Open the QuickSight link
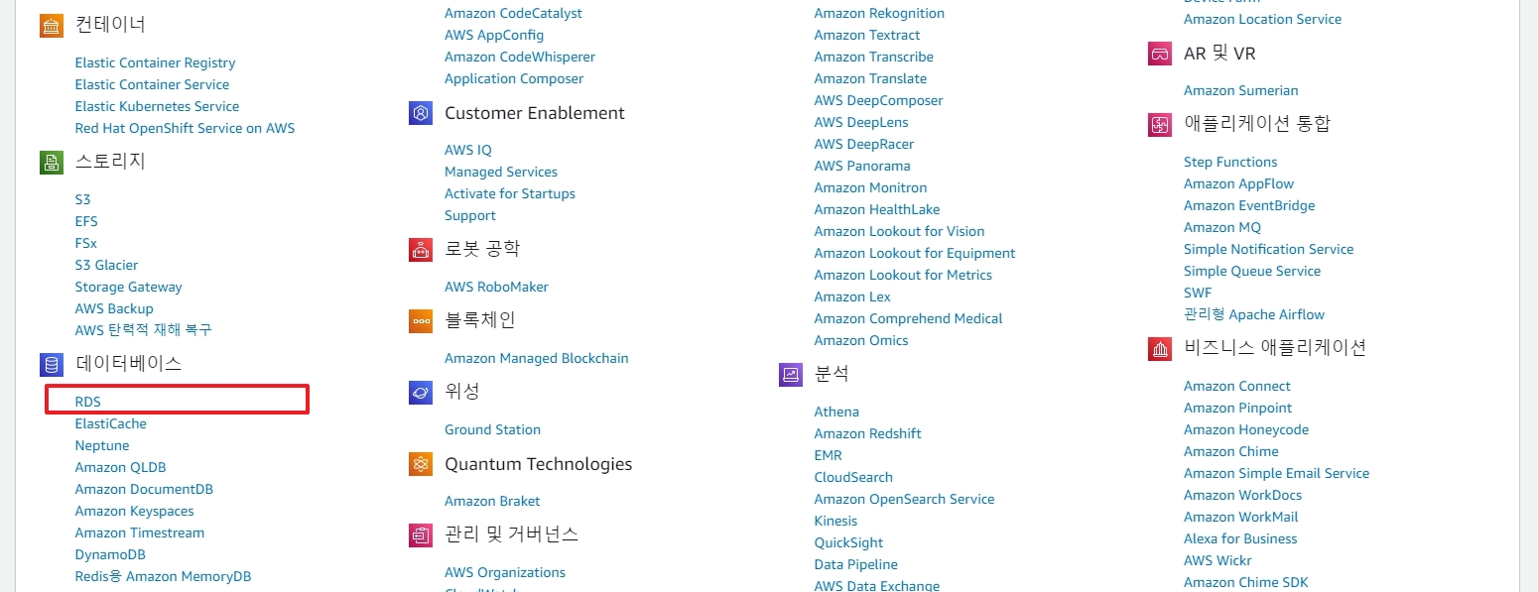The width and height of the screenshot is (1538, 592). pos(849,542)
